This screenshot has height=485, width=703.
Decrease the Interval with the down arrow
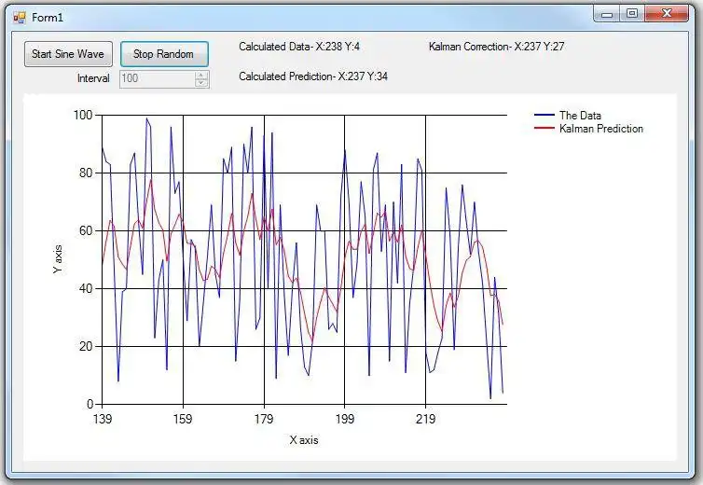click(x=201, y=83)
